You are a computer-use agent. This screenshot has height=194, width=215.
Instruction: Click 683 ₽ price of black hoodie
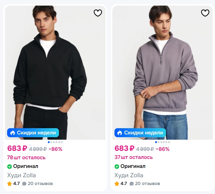coord(17,148)
